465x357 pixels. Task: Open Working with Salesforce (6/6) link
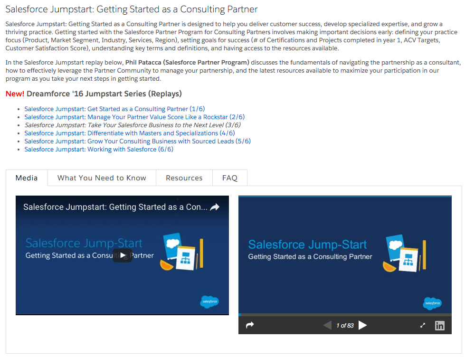pos(99,149)
